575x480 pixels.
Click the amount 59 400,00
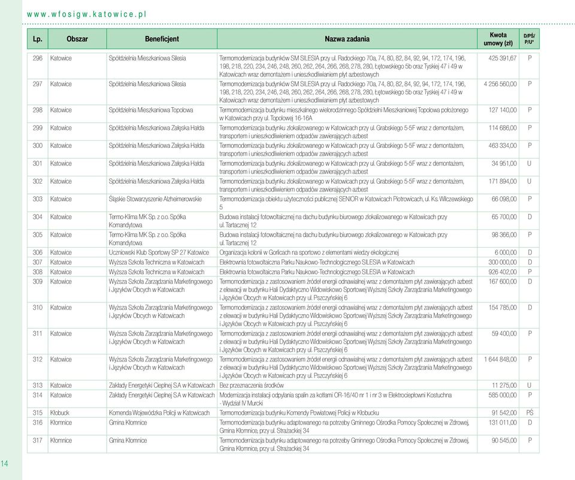click(x=504, y=334)
